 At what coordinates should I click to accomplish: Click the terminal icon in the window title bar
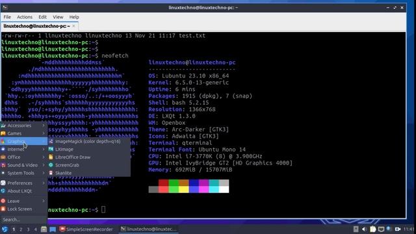pyautogui.click(x=5, y=7)
